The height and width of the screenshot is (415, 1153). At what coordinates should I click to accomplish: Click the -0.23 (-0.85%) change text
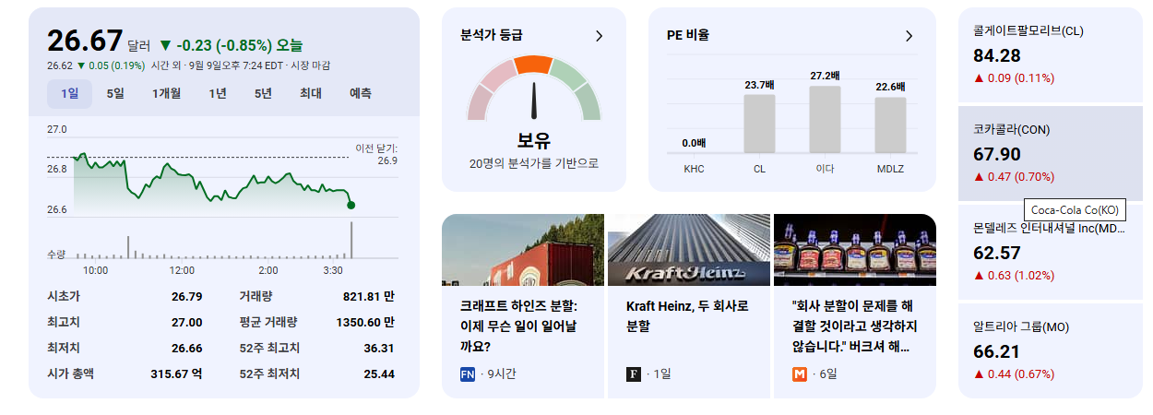[231, 44]
